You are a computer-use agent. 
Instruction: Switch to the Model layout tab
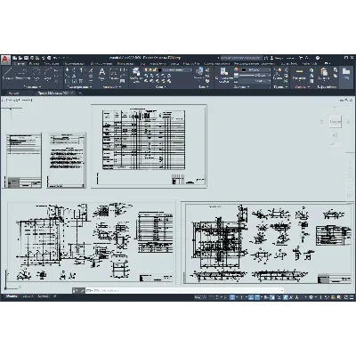(x=12, y=296)
